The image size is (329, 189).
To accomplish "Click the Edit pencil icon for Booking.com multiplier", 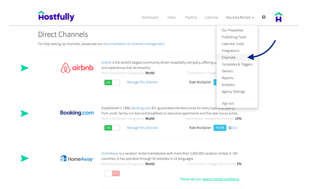I will pyautogui.click(x=233, y=128).
